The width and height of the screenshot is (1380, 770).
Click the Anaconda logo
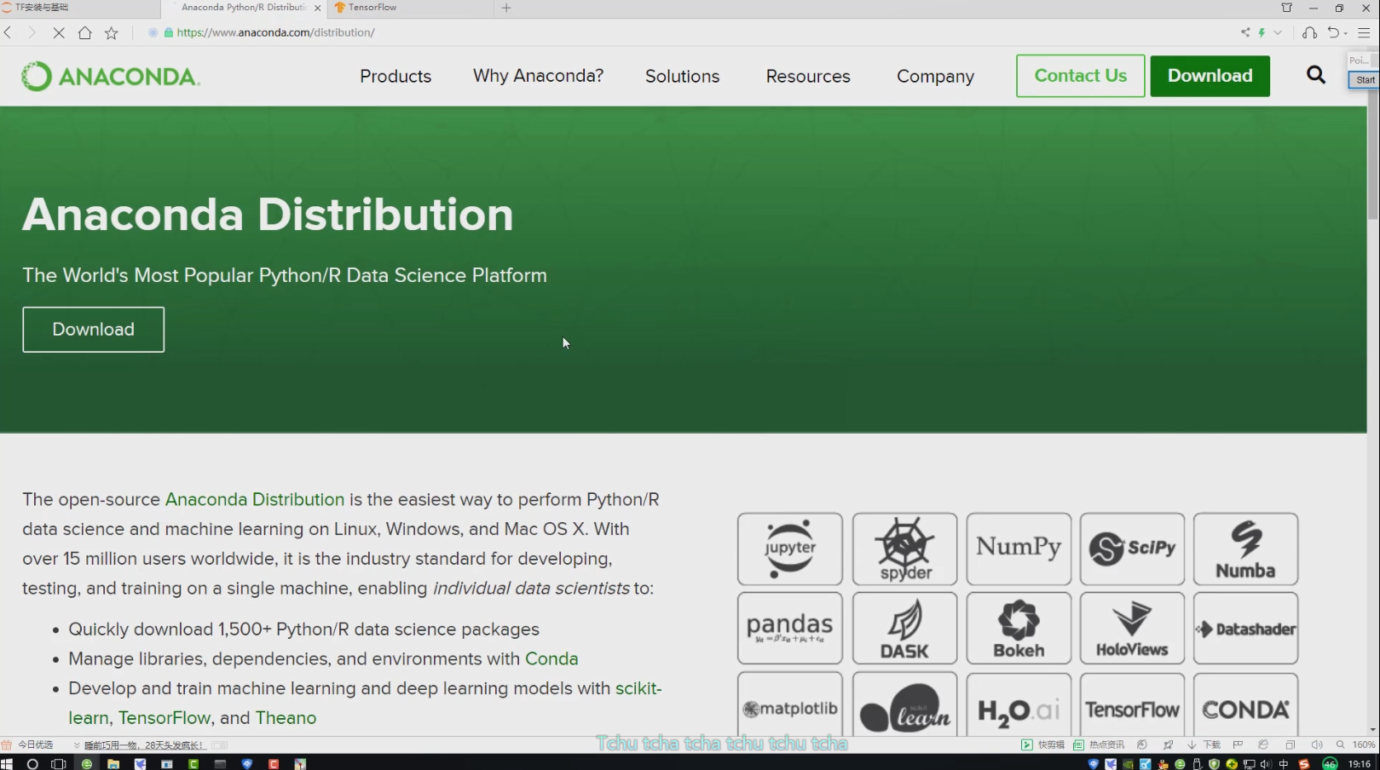111,76
